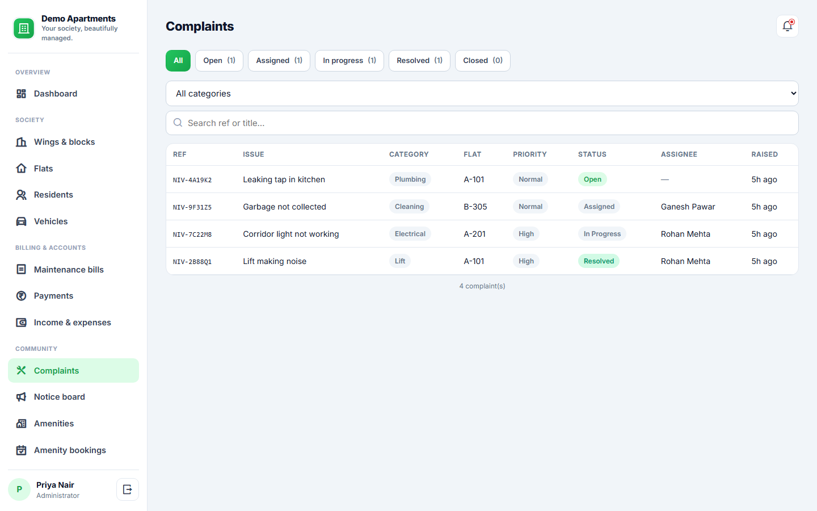Click the Priya Nair profile avatar
This screenshot has height=511, width=817.
[19, 489]
